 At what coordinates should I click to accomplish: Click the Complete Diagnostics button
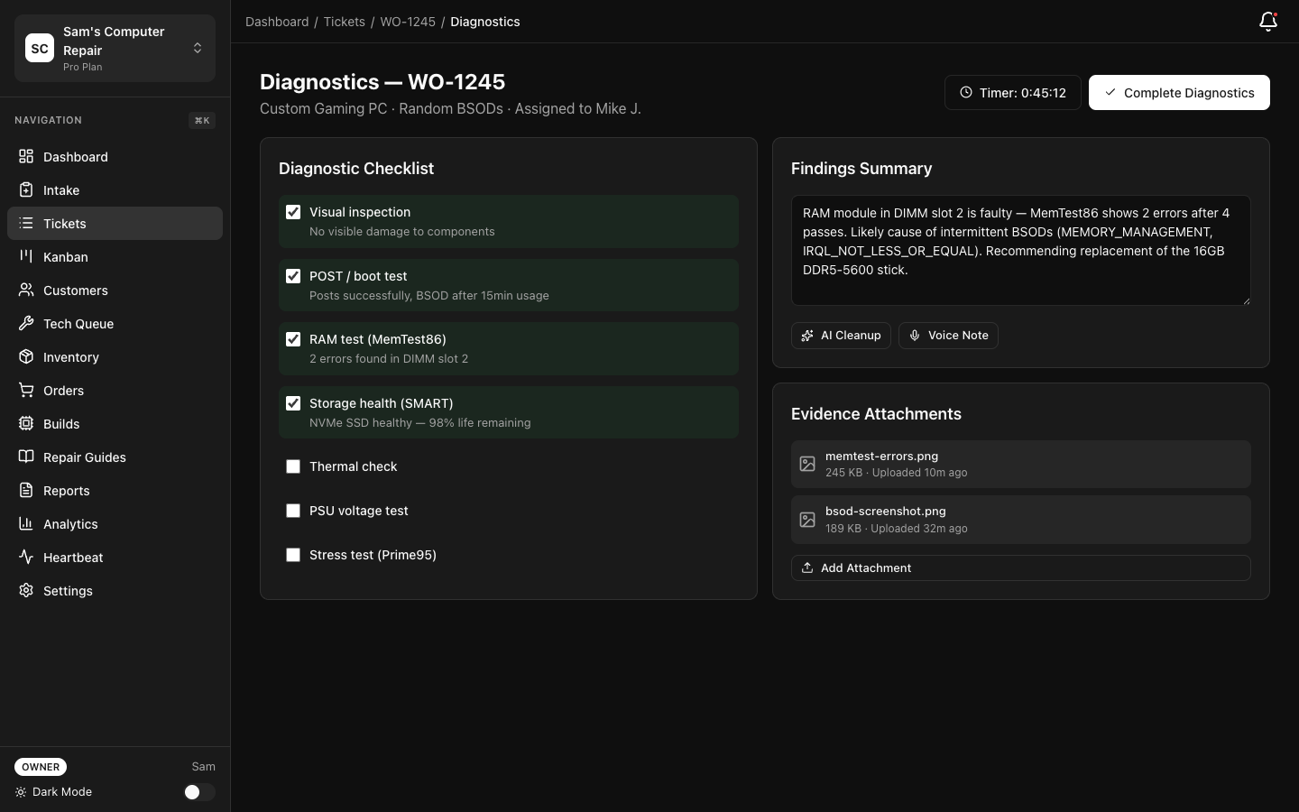point(1179,92)
